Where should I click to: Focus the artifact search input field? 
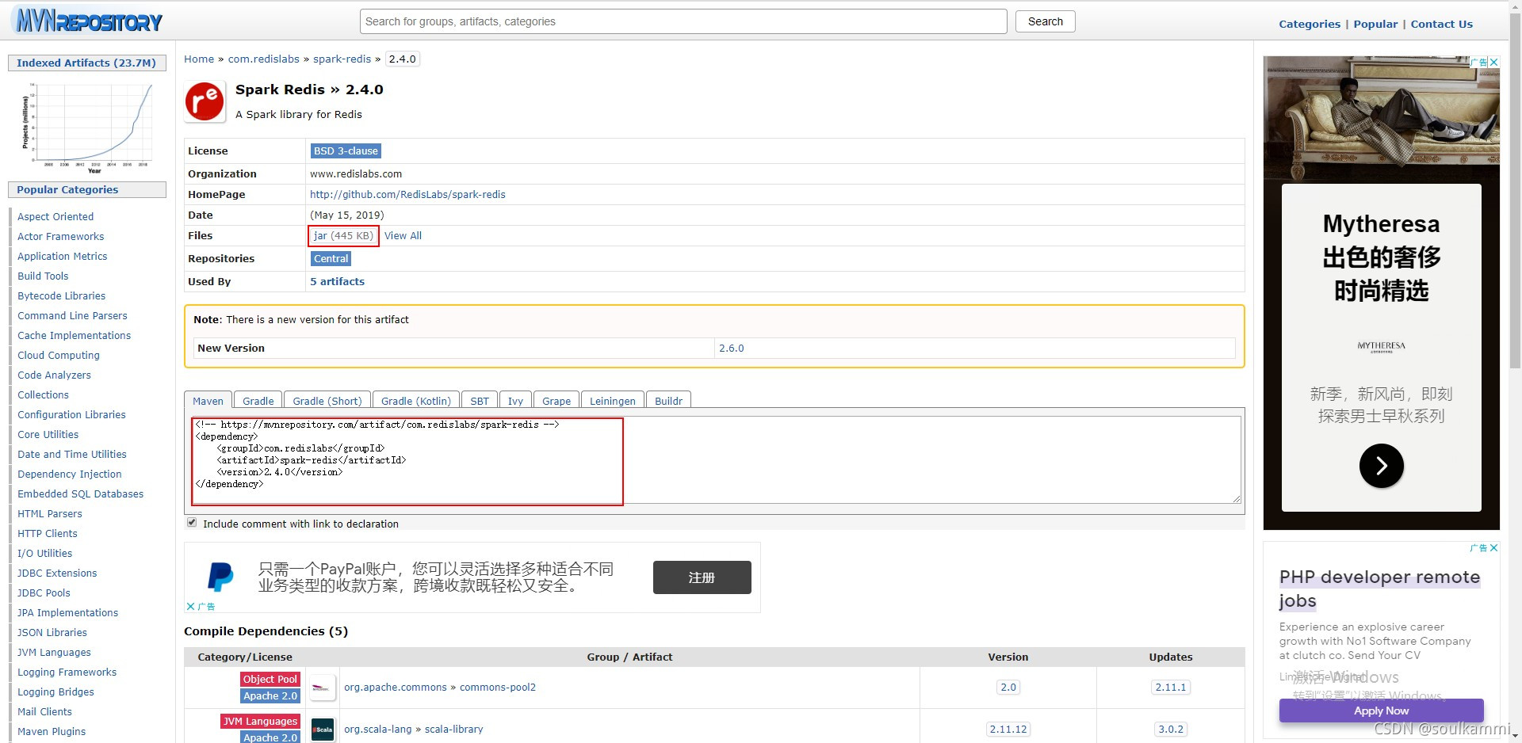(683, 21)
